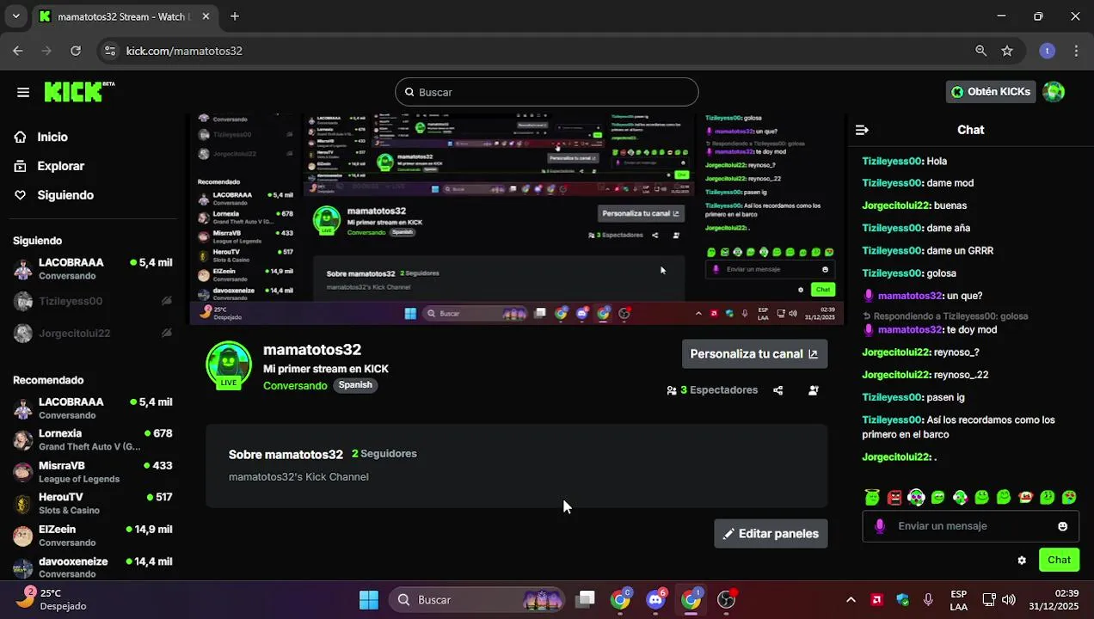Reload the page in Chrome

76,51
